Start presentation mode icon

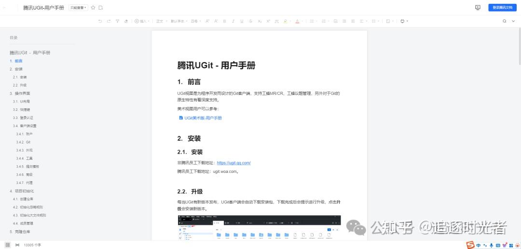478,7
